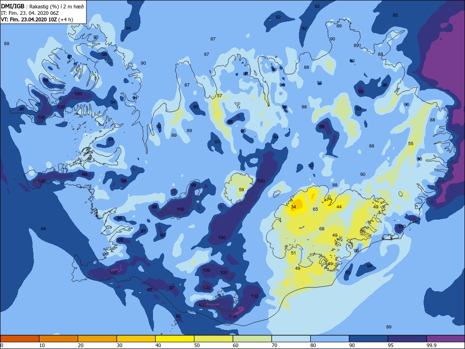Click the humidity value 55 on the map
The height and width of the screenshot is (349, 465).
411,144
